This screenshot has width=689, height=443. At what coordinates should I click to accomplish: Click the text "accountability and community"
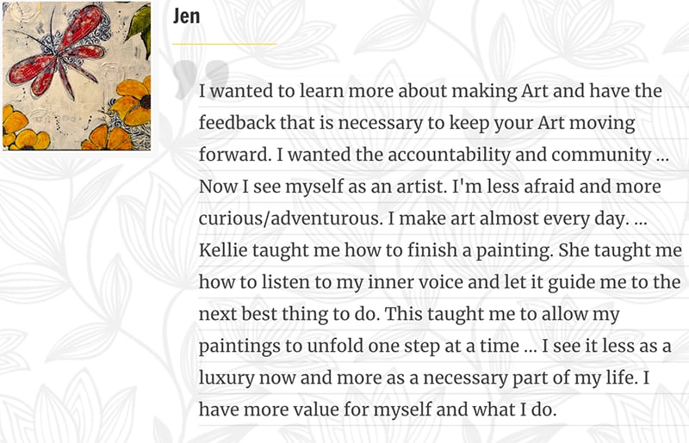[519, 155]
